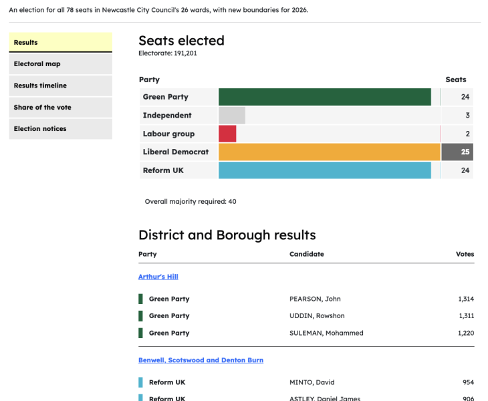Click blue swatch beside MINTO, David
This screenshot has height=401, width=488.
coord(140,382)
